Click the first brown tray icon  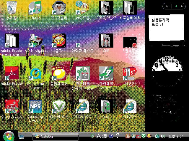click(128, 136)
